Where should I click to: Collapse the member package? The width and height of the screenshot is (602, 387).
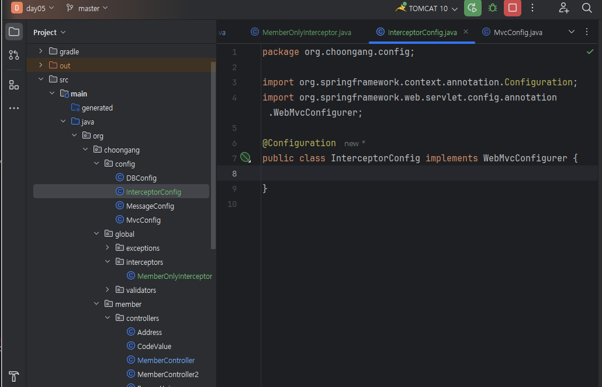[96, 303]
